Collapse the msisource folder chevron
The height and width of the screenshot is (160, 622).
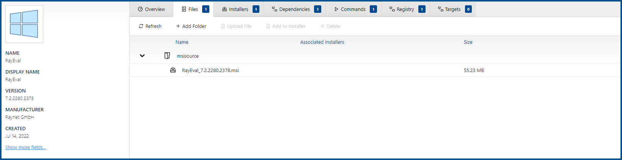pyautogui.click(x=142, y=56)
